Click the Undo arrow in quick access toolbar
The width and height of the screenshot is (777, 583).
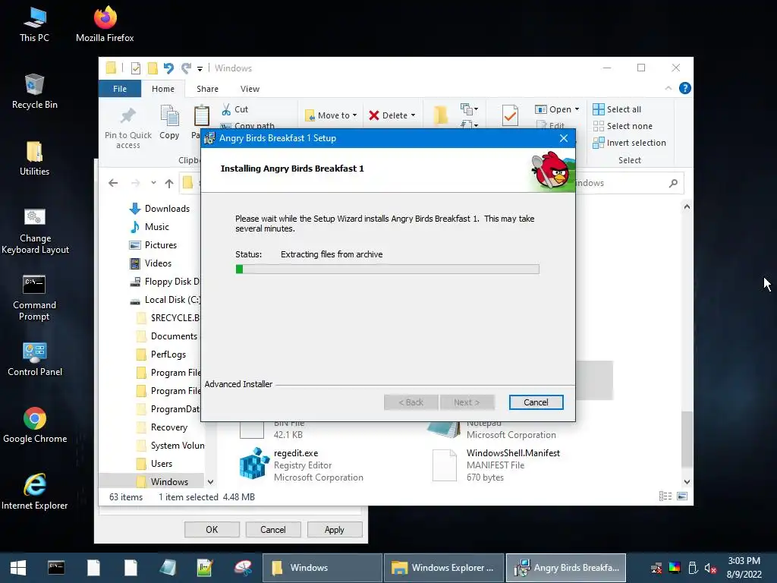pos(168,68)
